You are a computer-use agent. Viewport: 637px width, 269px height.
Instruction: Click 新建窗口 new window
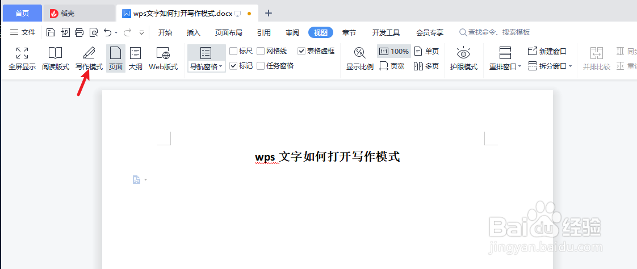[x=547, y=52]
